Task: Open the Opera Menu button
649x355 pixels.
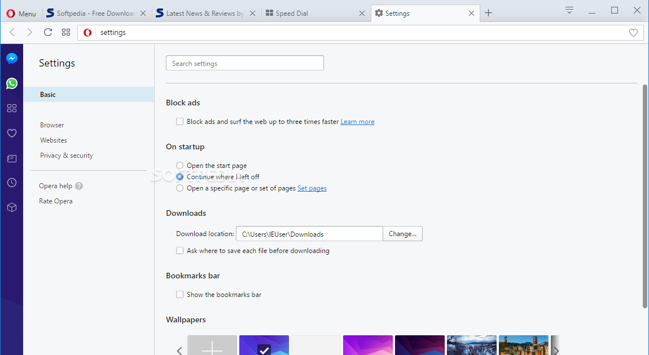Action: pyautogui.click(x=21, y=13)
